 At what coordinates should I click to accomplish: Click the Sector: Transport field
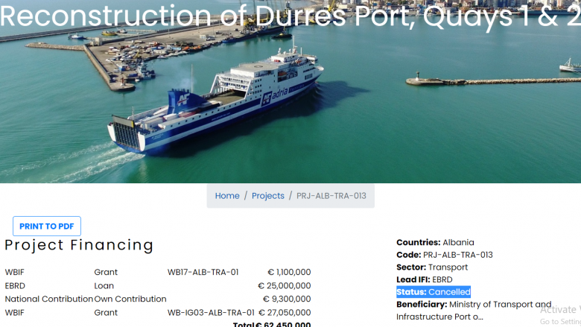tap(432, 267)
